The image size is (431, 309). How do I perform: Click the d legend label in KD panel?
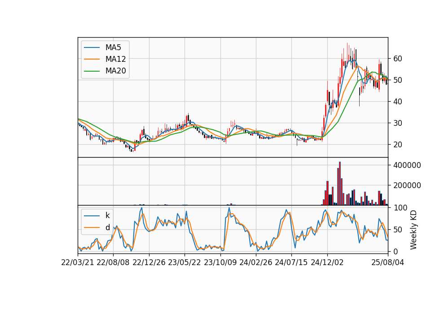click(107, 227)
